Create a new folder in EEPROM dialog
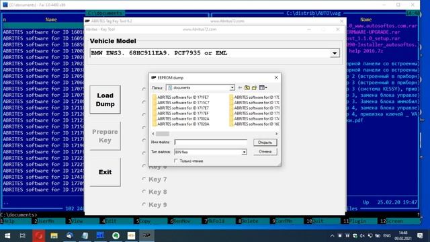Image resolution: width=430 pixels, height=242 pixels. [254, 87]
